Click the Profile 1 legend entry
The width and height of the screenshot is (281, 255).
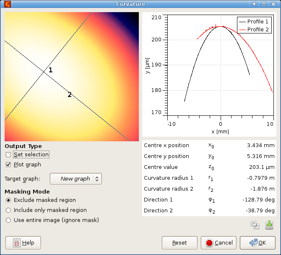[x=254, y=21]
